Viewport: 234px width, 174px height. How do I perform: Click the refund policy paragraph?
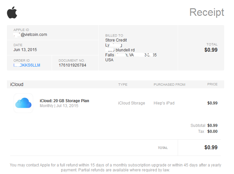click(116, 167)
